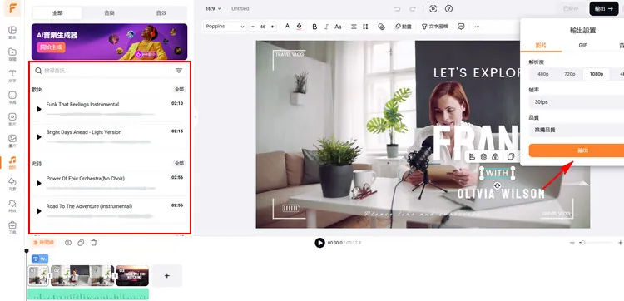Delete selected clip with trash icon
The image size is (624, 301).
(x=93, y=243)
